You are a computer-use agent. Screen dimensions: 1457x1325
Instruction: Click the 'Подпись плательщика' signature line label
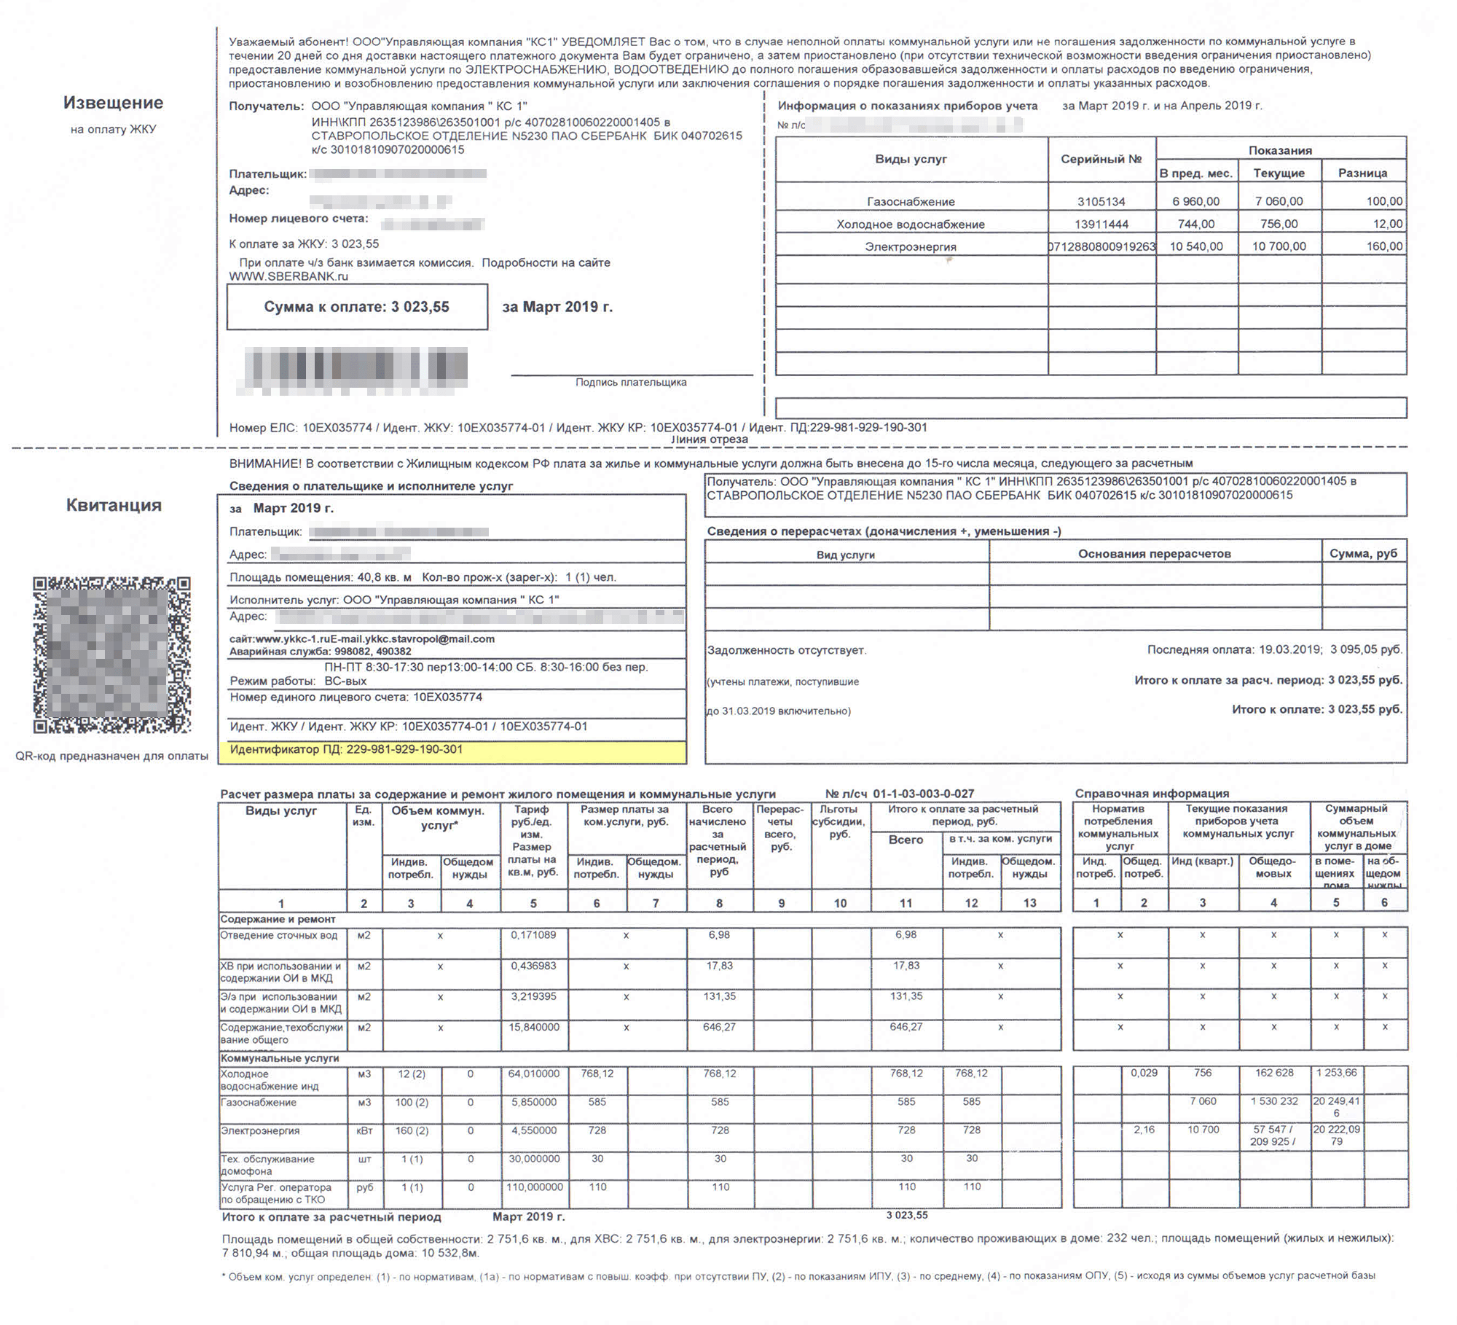pos(631,382)
